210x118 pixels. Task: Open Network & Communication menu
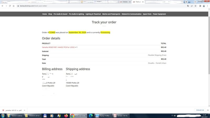click(132, 14)
